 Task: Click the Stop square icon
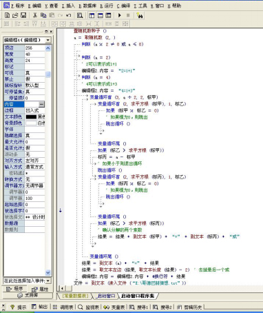pyautogui.click(x=128, y=15)
